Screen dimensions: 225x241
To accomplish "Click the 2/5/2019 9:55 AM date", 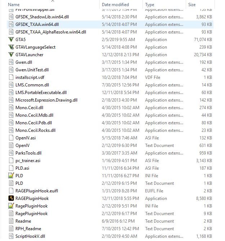I will point(118,40).
